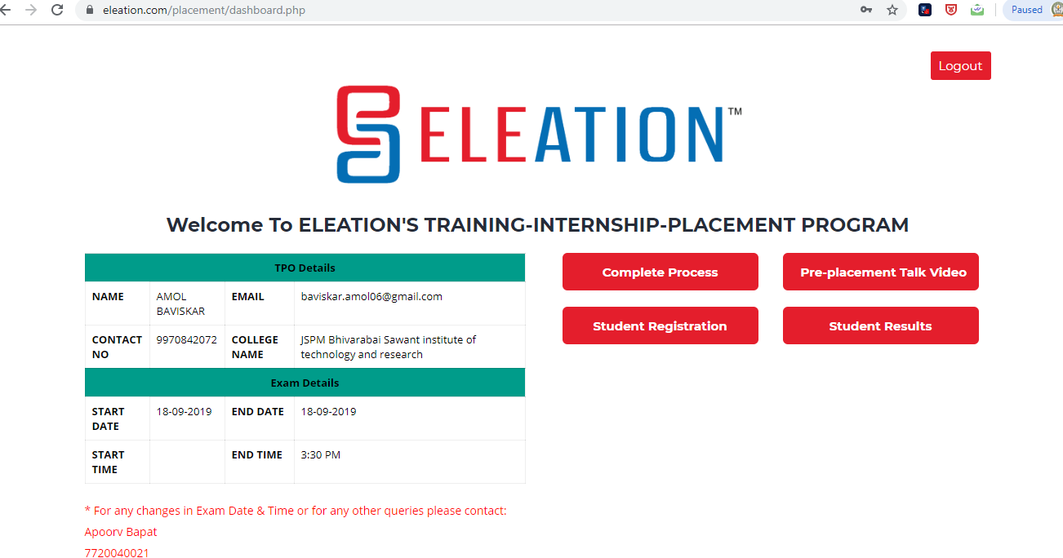
Task: Open the green envelope mail tracker extension
Action: point(977,10)
